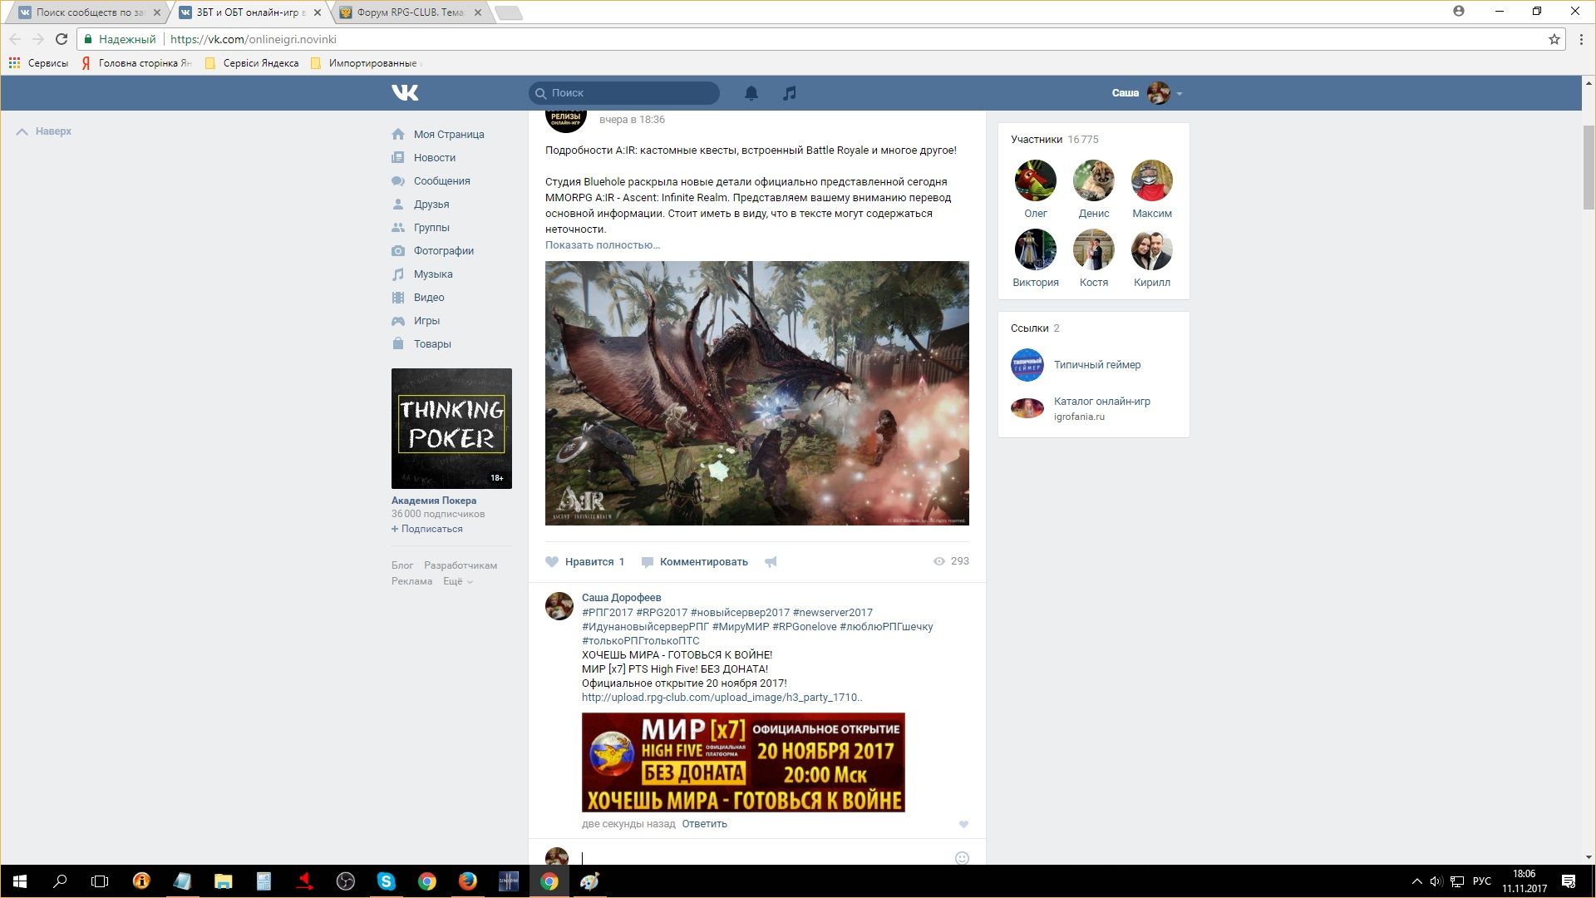Expand the Саша profile dropdown arrow

pos(1180,93)
